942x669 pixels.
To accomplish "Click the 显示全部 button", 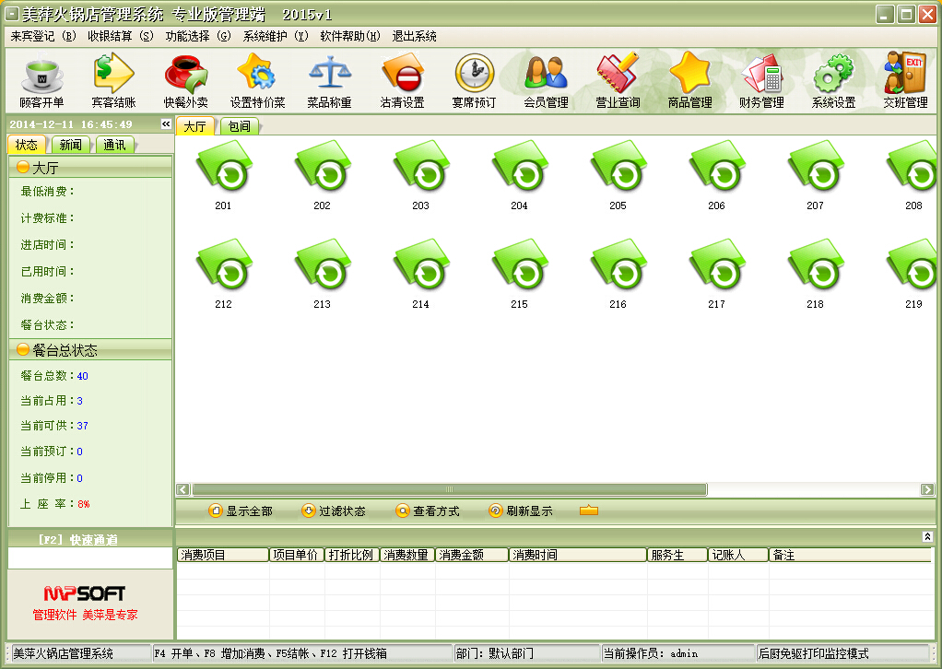I will pyautogui.click(x=241, y=511).
